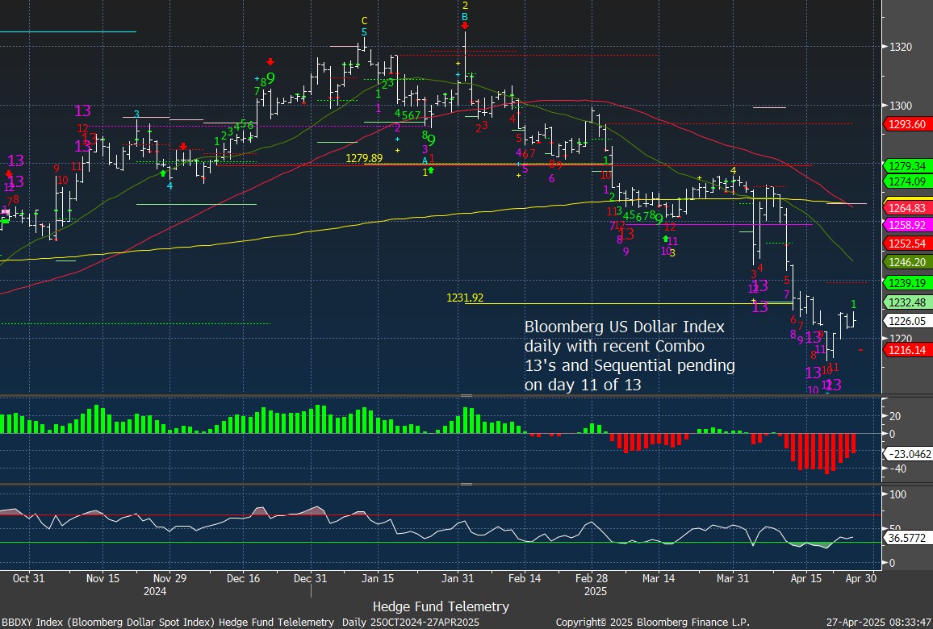Click the cyan B wave label near the Jan 31 peak

point(465,17)
